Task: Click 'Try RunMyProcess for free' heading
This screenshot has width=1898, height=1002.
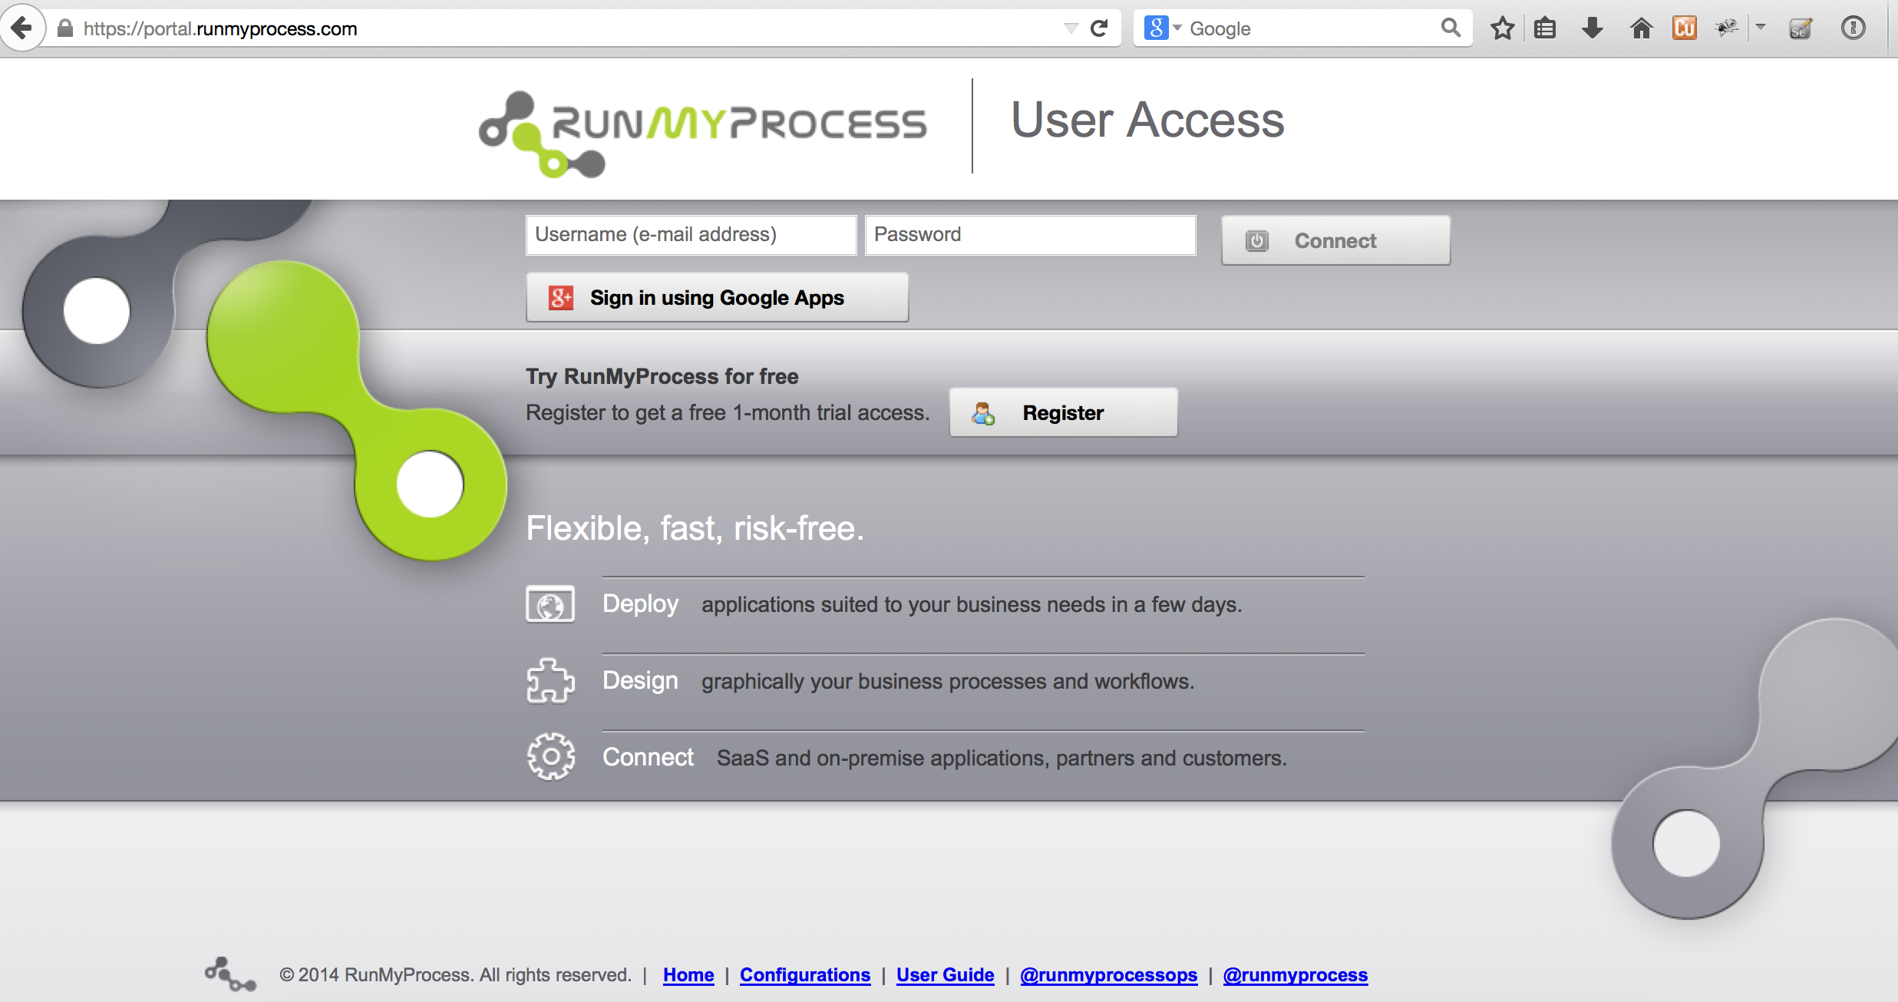Action: point(662,376)
